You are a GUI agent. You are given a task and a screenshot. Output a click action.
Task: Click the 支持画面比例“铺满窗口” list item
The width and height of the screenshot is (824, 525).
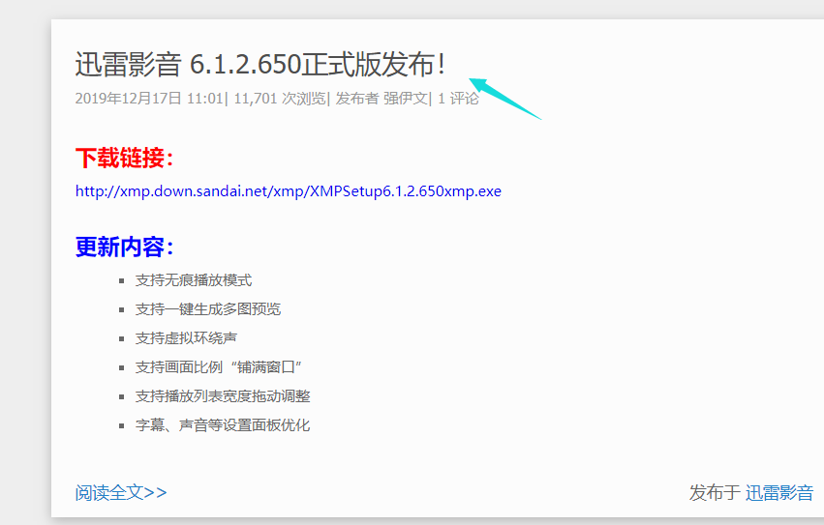coord(220,367)
